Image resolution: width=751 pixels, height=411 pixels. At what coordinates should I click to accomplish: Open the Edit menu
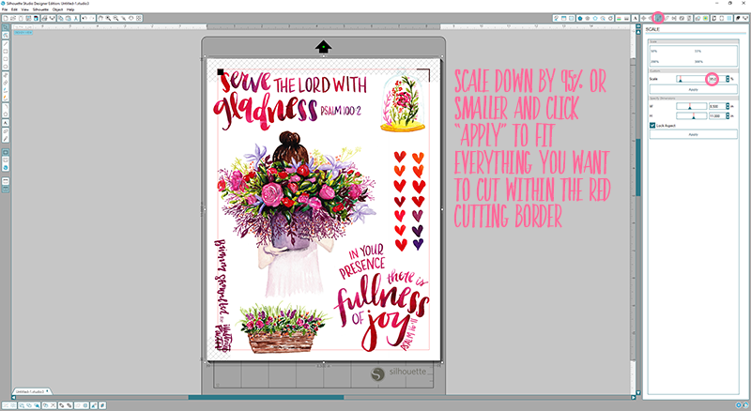[x=14, y=9]
